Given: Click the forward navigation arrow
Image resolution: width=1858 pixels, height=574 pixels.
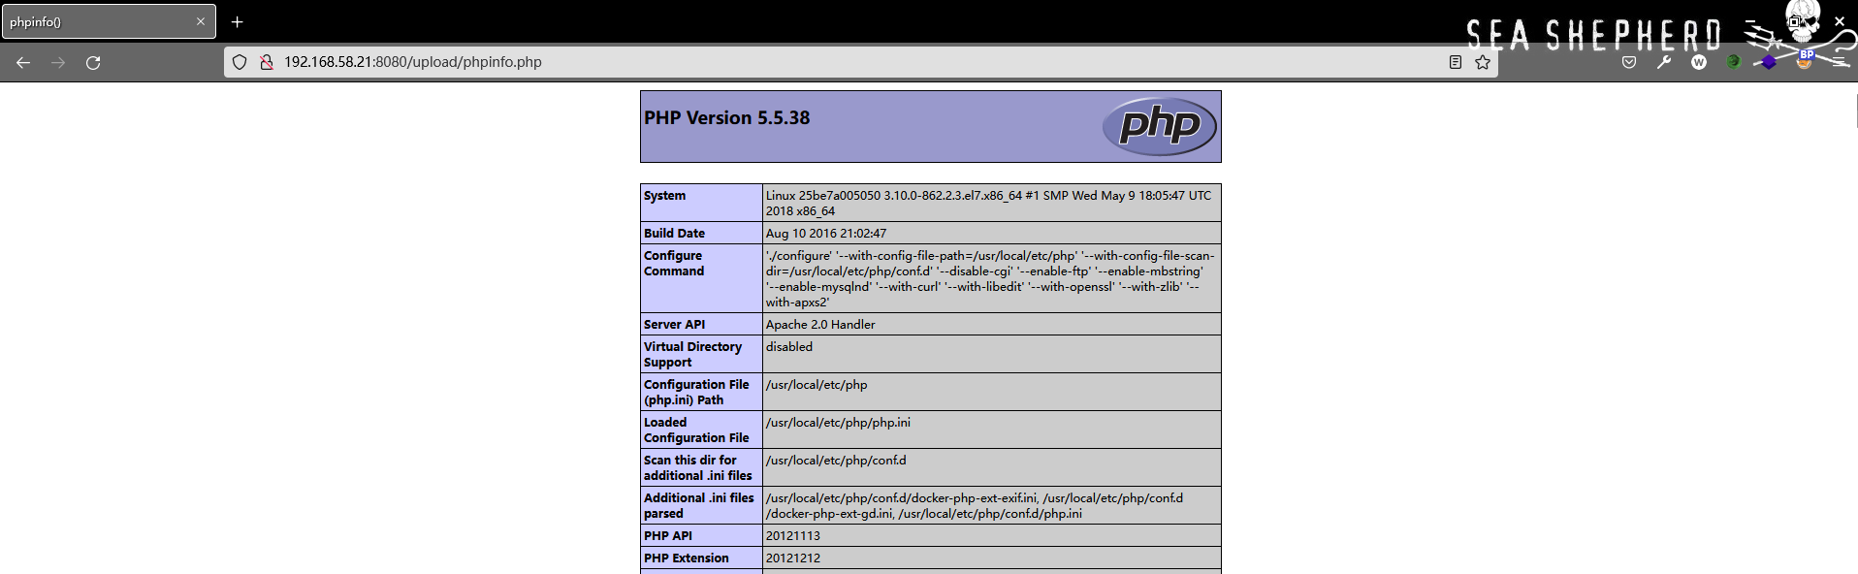Looking at the screenshot, I should (x=58, y=62).
